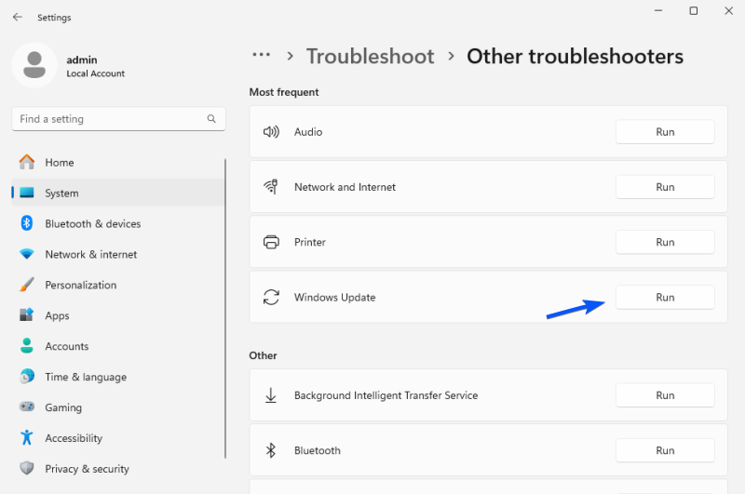The width and height of the screenshot is (745, 494).
Task: Click the Gaming controller icon
Action: click(27, 407)
